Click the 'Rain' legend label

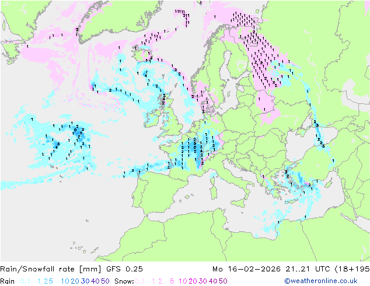(8, 281)
